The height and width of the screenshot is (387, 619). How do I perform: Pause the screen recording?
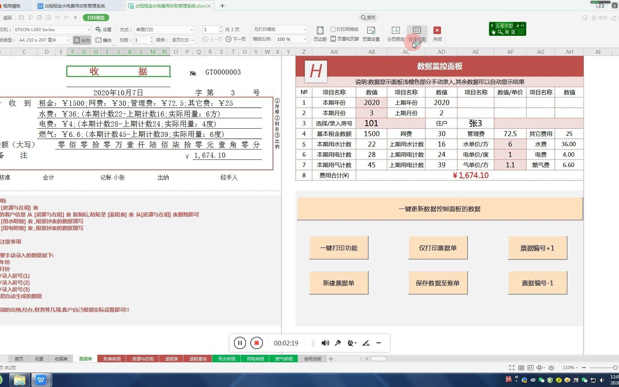pos(240,343)
